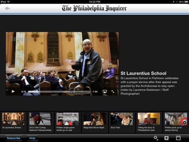Viewport: 189px width, 142px height.
Task: Open the calendar editions icon
Action: [x=178, y=138]
